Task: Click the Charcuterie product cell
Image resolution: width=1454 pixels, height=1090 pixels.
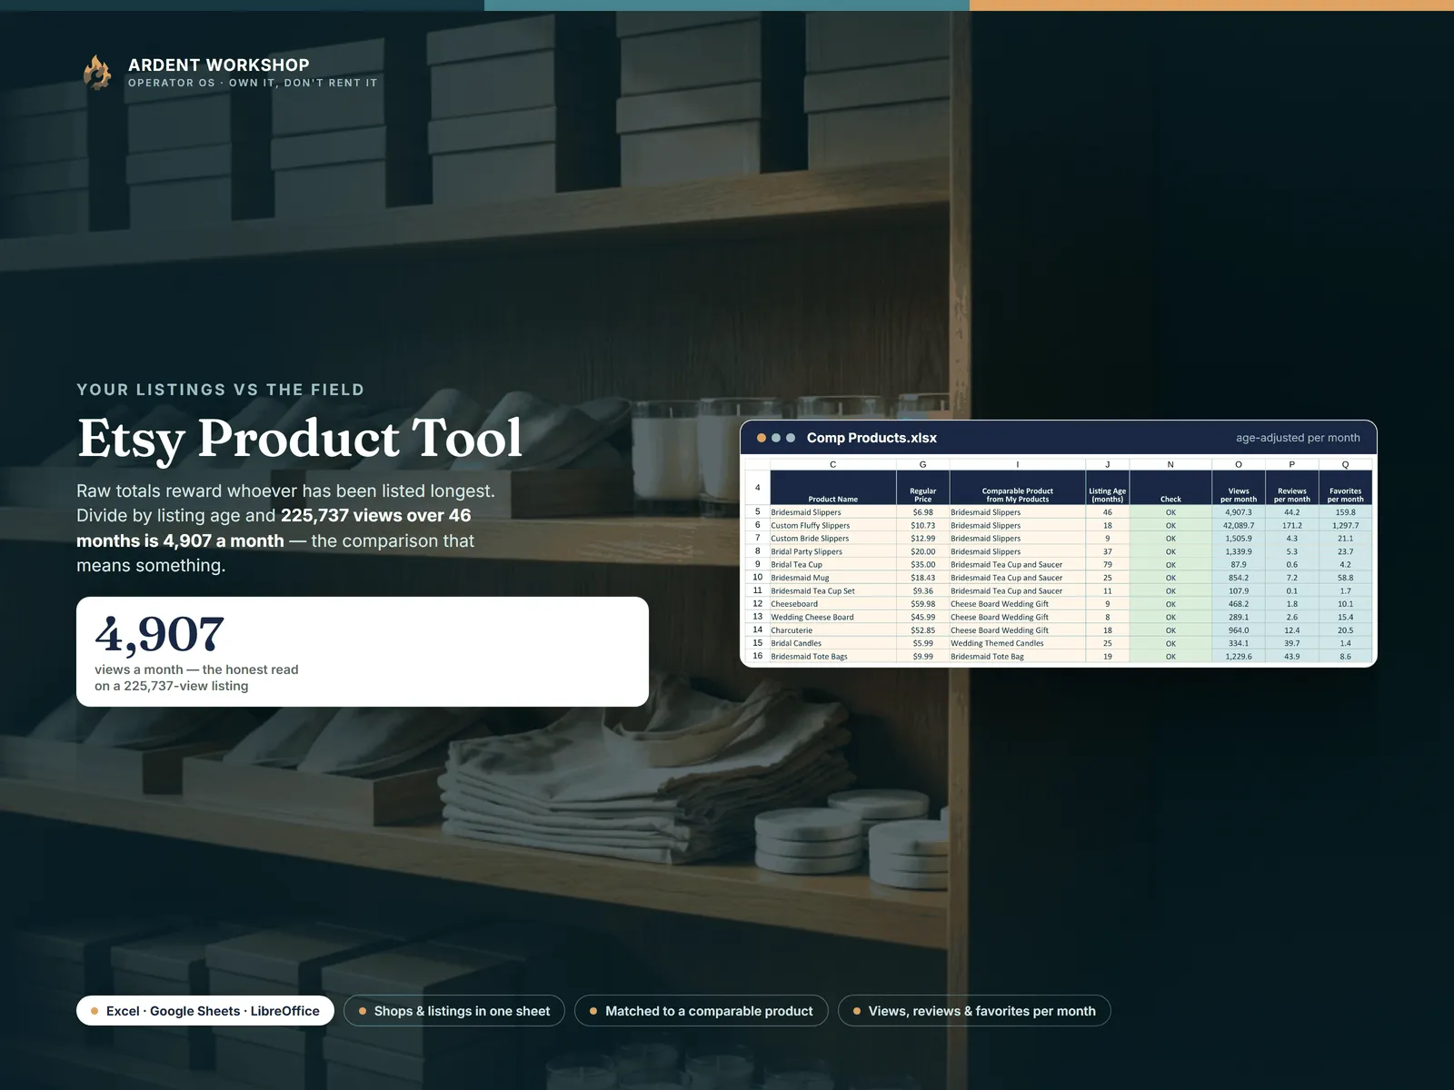Action: point(833,630)
